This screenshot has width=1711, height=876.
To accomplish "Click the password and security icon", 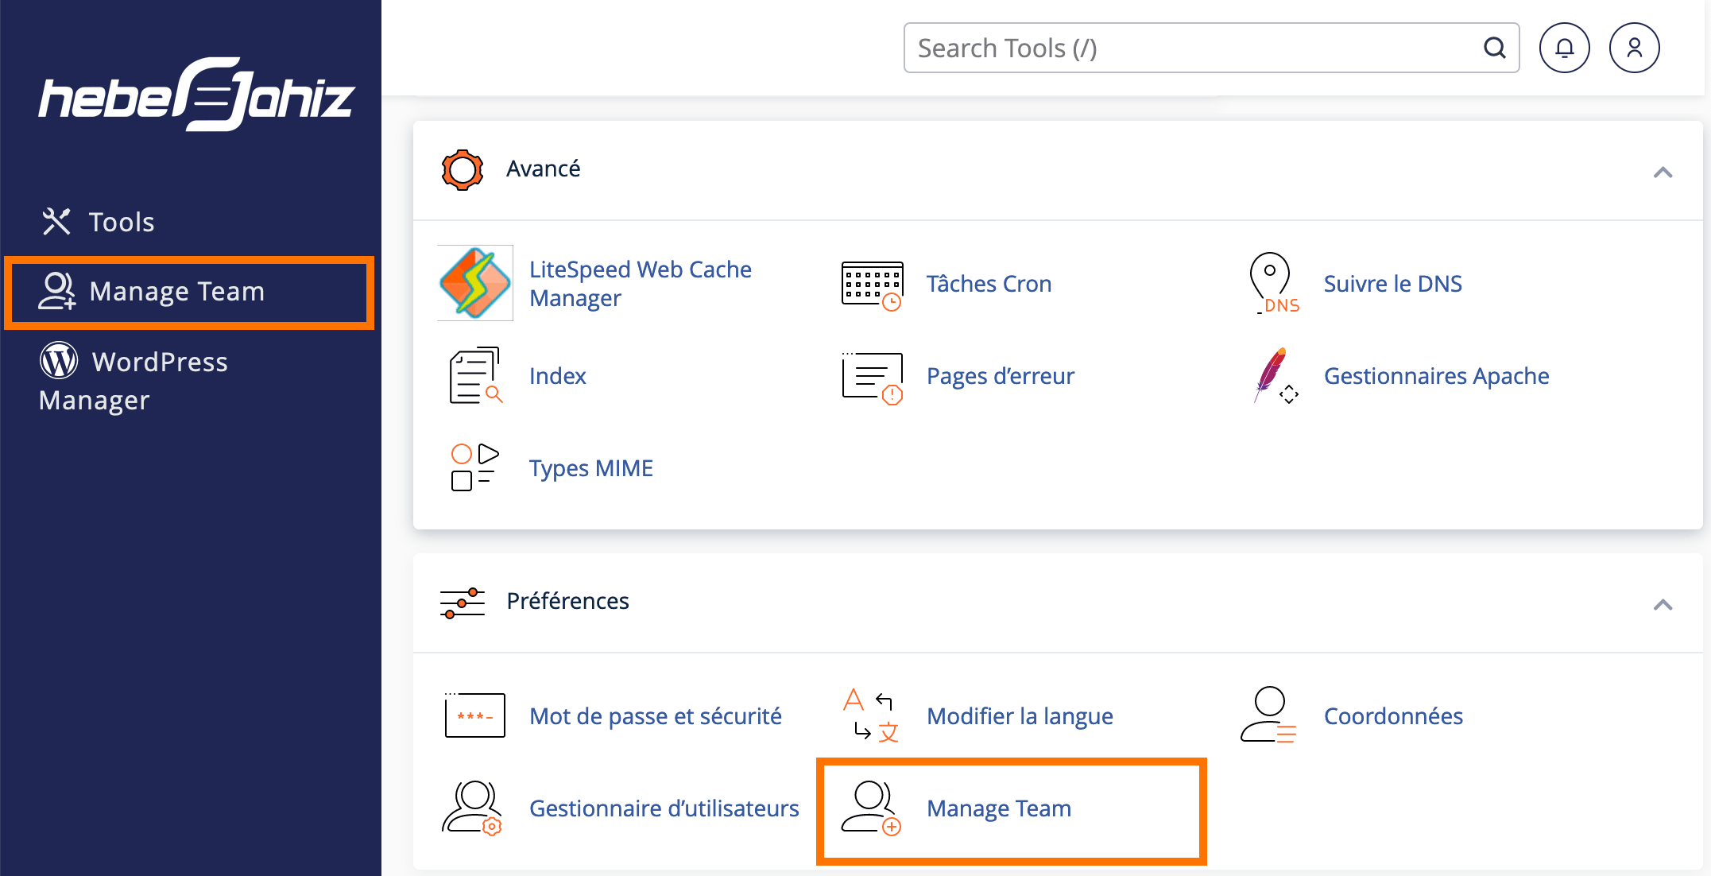I will coord(475,715).
